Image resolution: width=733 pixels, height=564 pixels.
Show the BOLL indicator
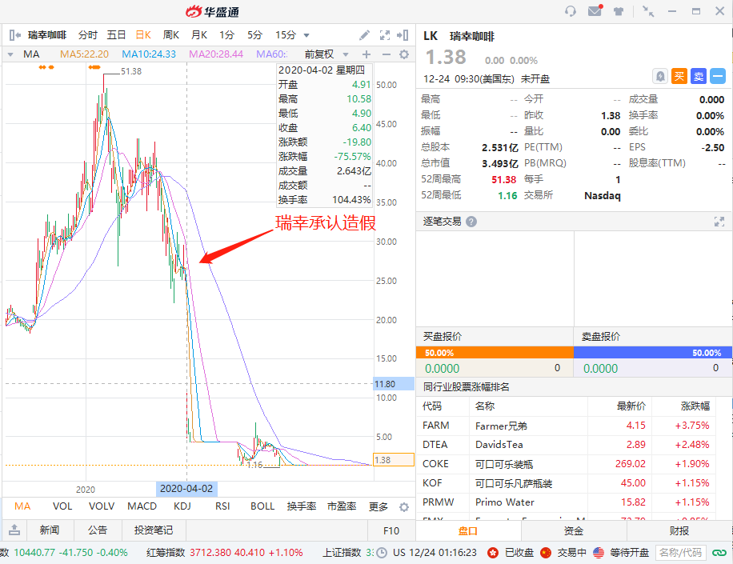pyautogui.click(x=262, y=506)
